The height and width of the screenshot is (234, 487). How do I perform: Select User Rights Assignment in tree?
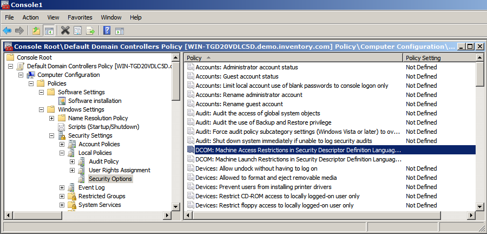tap(119, 170)
